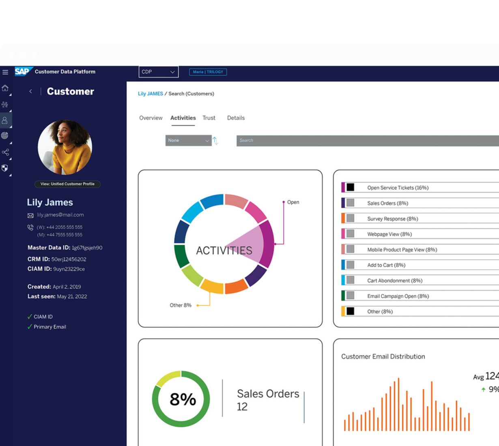This screenshot has width=499, height=446.
Task: Expand the None filter dropdown
Action: [188, 140]
